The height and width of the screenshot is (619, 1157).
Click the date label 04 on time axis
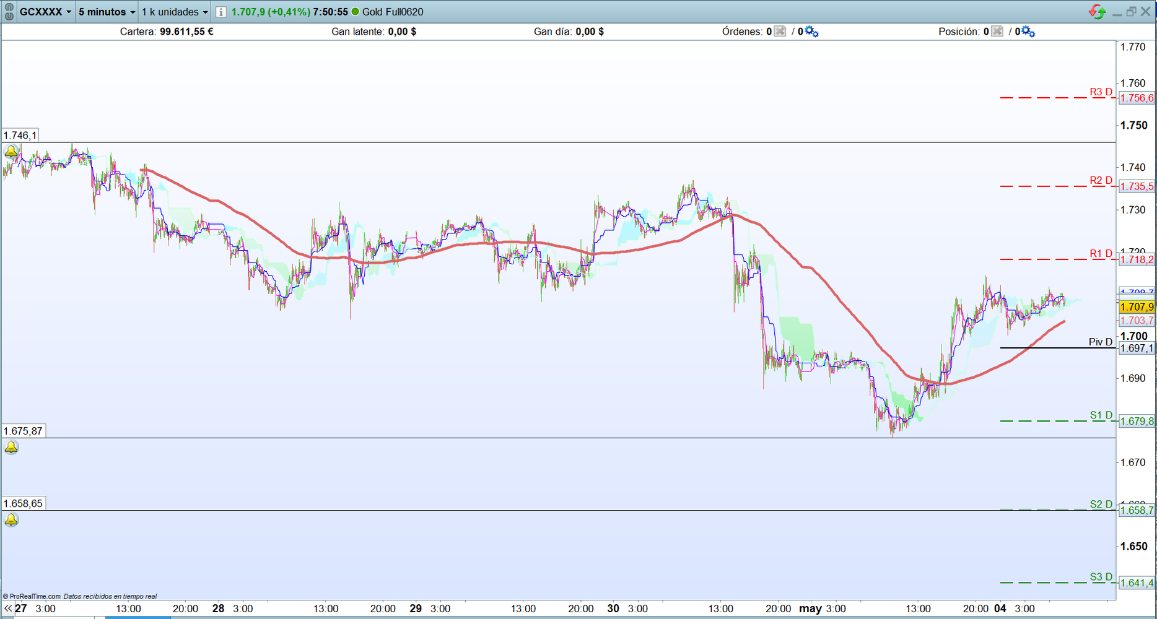[1000, 608]
